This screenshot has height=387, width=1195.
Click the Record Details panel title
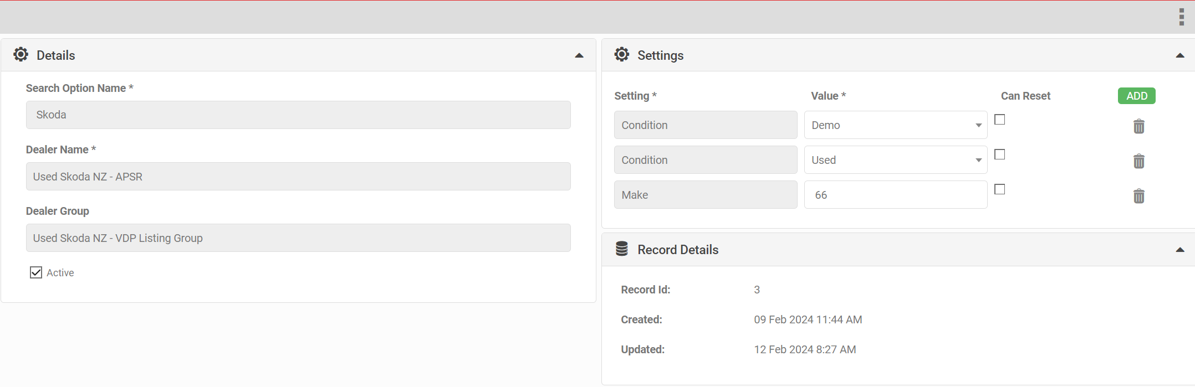pos(678,250)
